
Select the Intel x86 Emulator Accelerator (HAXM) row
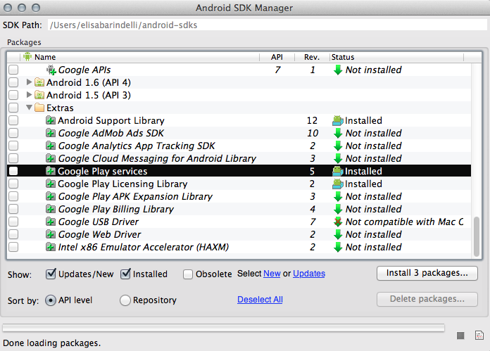point(239,247)
